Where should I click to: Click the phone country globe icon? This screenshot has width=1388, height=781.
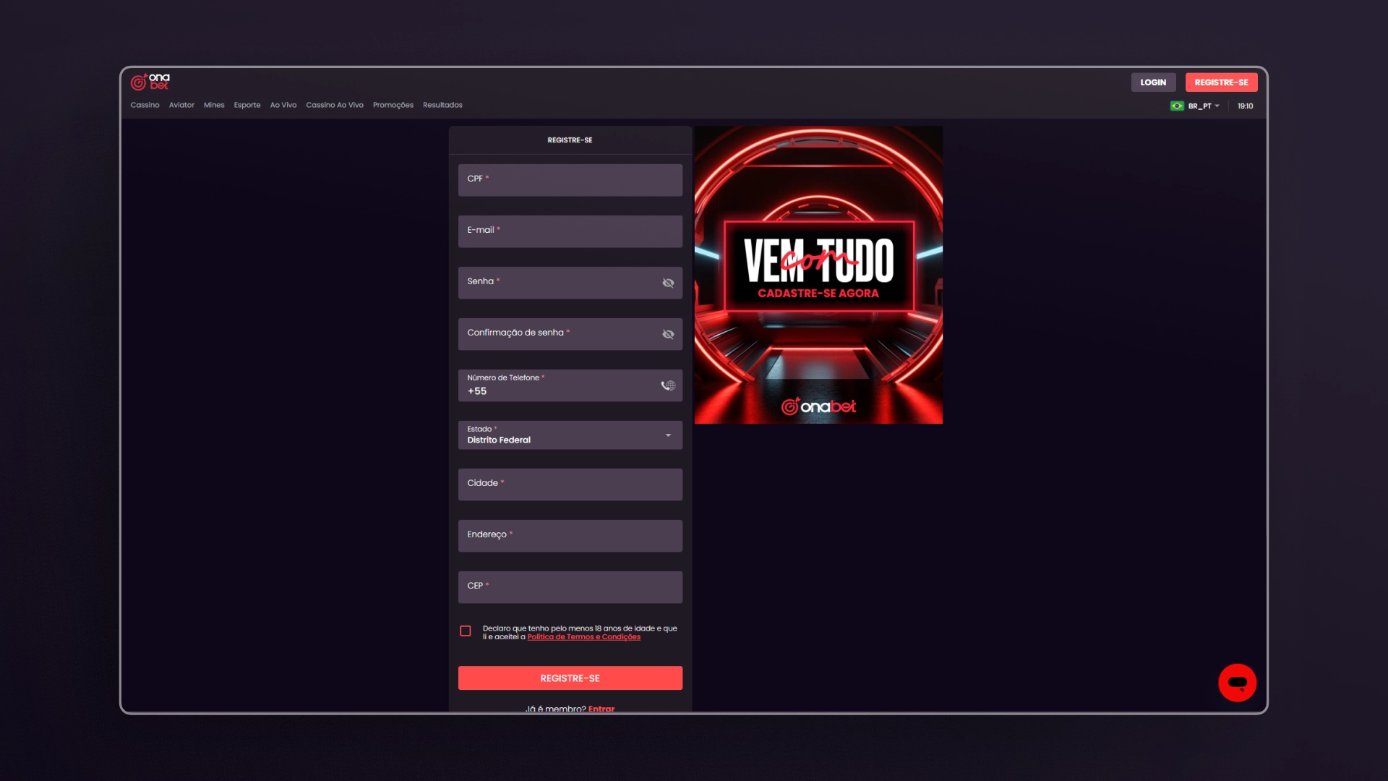668,385
